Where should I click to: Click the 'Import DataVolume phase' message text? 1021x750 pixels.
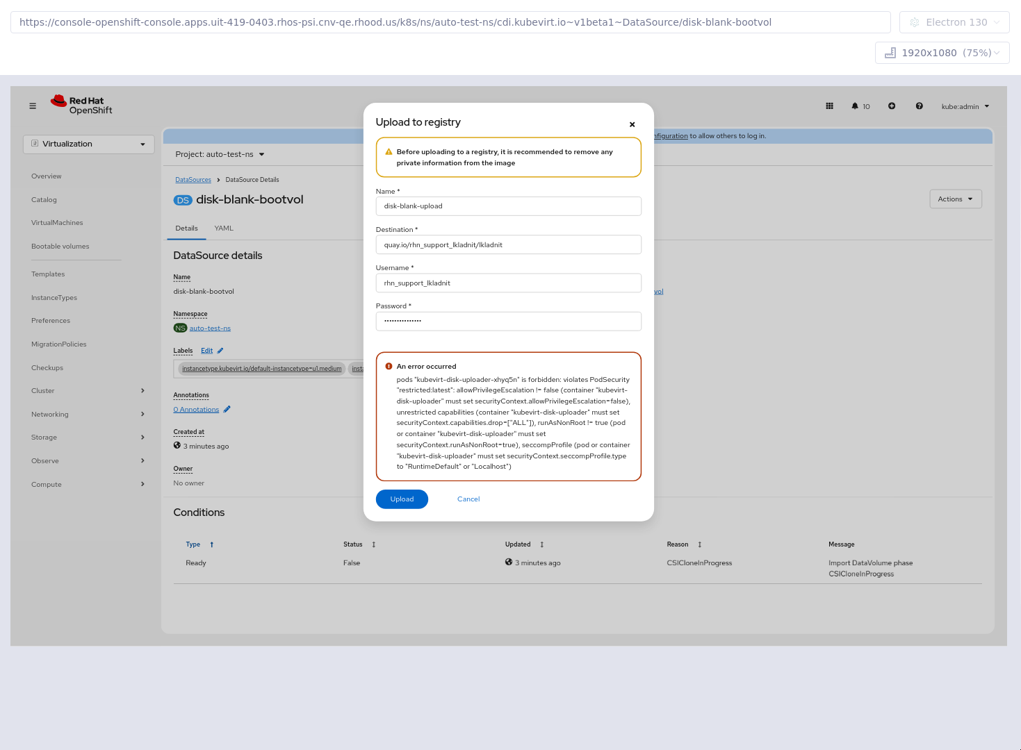pos(871,563)
